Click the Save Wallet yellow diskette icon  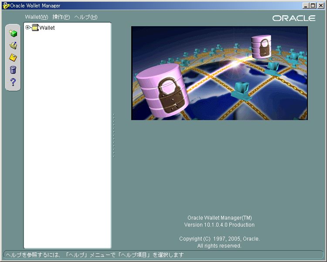point(13,58)
